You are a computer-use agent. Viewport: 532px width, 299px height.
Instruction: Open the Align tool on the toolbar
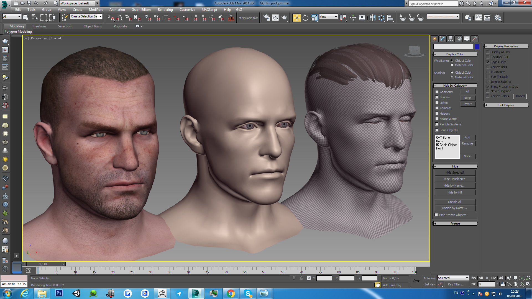pos(390,17)
